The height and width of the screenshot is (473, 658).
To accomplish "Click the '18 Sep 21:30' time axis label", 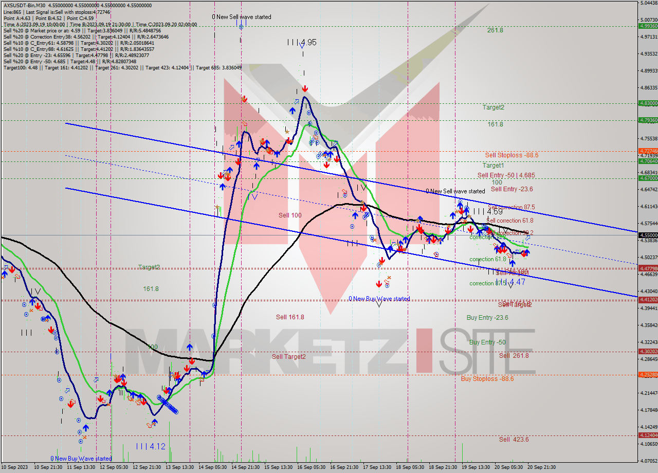I will coord(443,467).
